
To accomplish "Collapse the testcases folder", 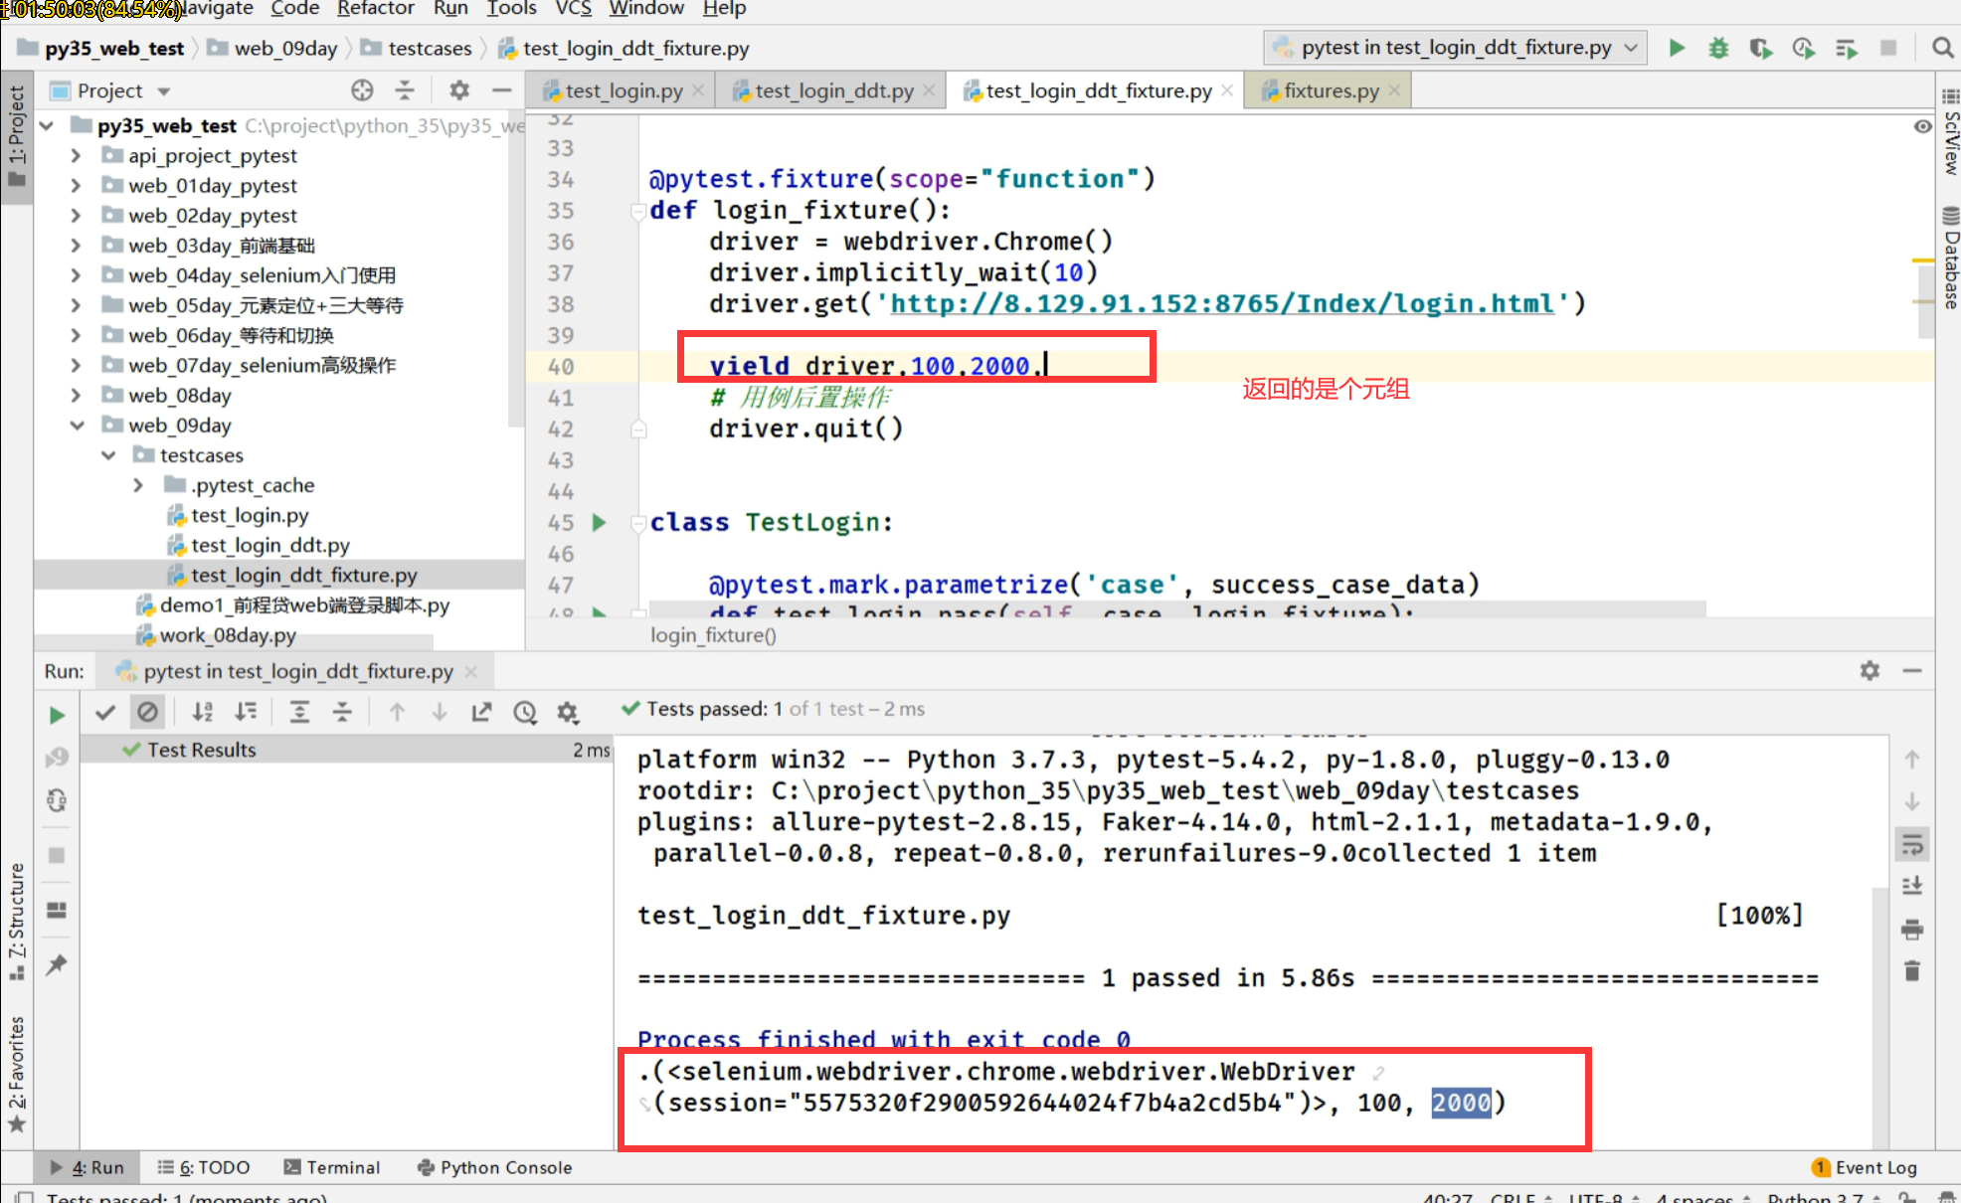I will (x=108, y=455).
